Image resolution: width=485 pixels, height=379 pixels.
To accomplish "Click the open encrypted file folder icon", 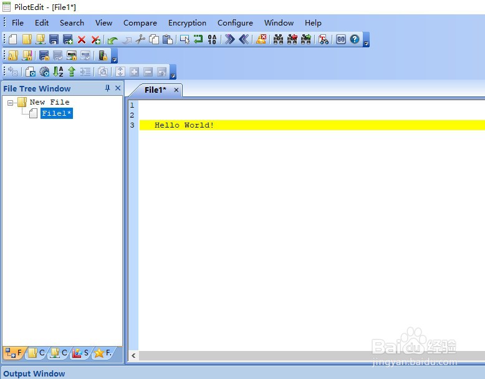I will [13, 55].
